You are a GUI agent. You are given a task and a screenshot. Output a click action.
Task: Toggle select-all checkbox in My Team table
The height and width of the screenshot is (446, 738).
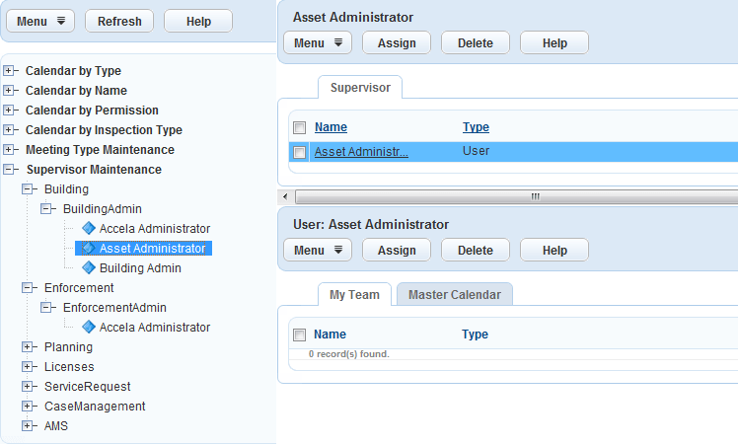pos(299,334)
